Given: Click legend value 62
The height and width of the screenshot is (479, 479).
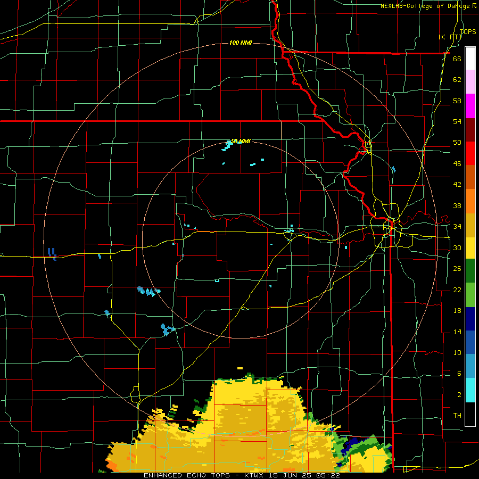Looking at the screenshot, I should pyautogui.click(x=457, y=80).
